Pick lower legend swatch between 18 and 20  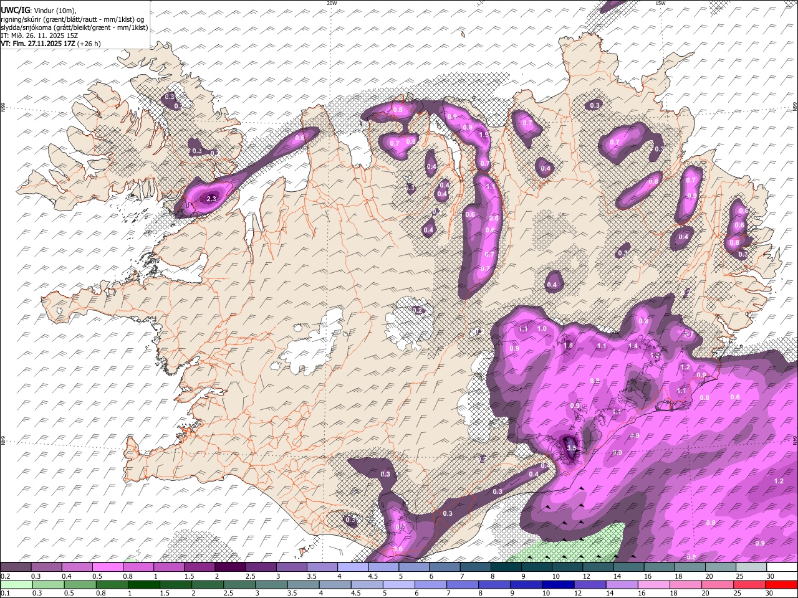click(686, 585)
